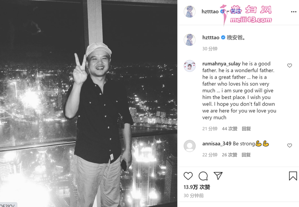299x207 pixels.
Task: Like rumahnya_sulay's comment
Action: pyautogui.click(x=290, y=65)
